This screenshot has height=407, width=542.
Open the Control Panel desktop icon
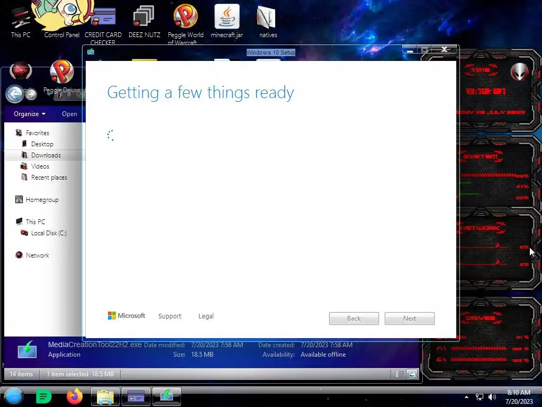pyautogui.click(x=62, y=20)
